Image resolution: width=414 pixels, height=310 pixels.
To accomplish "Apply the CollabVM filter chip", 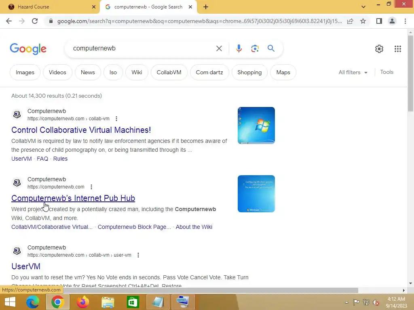I will click(169, 72).
